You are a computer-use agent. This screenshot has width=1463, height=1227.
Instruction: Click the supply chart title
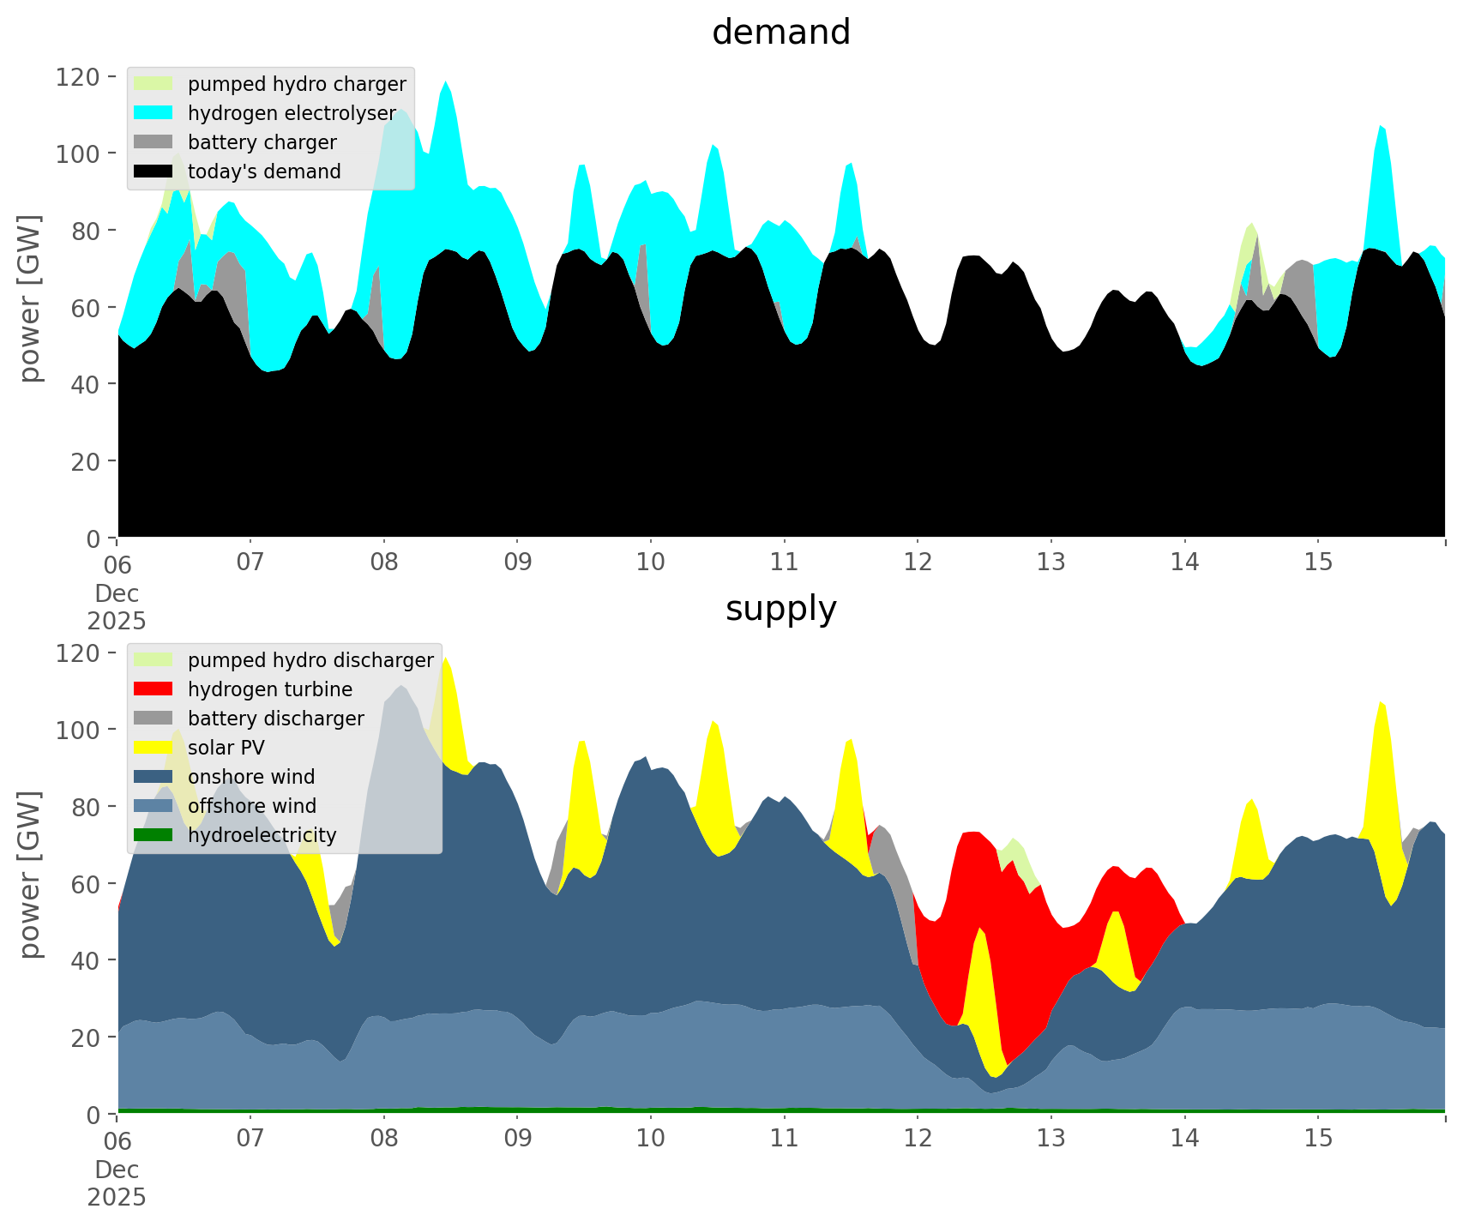(780, 609)
